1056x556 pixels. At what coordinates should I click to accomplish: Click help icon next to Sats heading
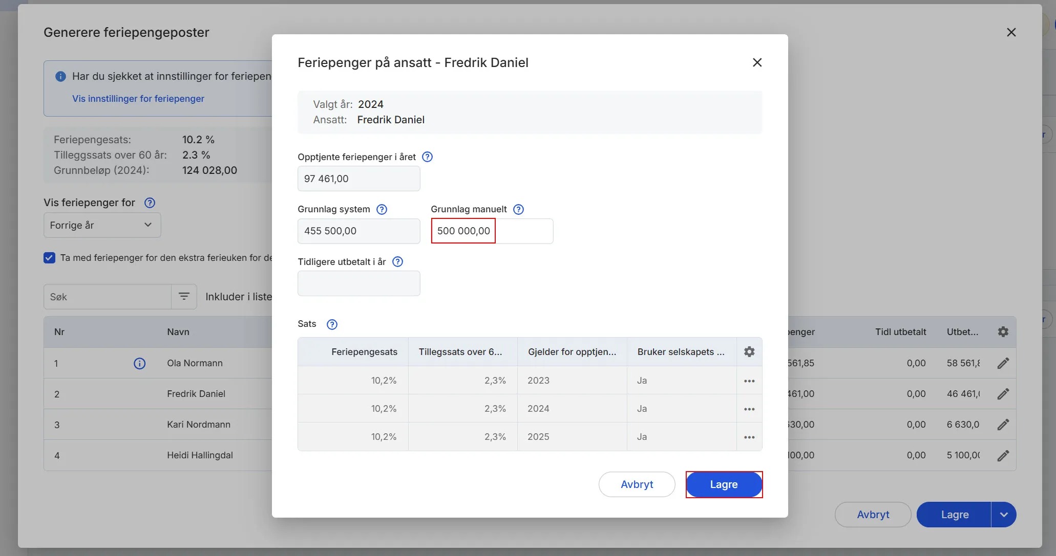coord(332,324)
